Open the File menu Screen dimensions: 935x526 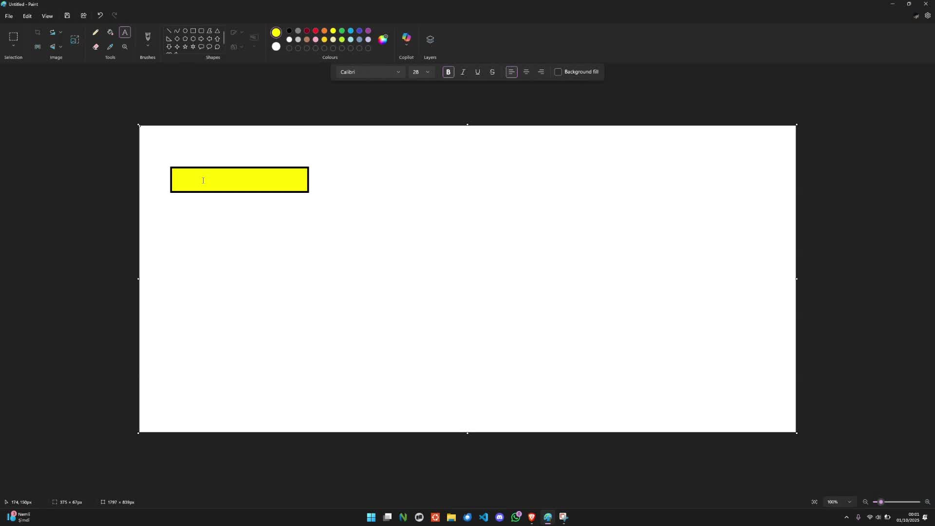click(x=9, y=16)
